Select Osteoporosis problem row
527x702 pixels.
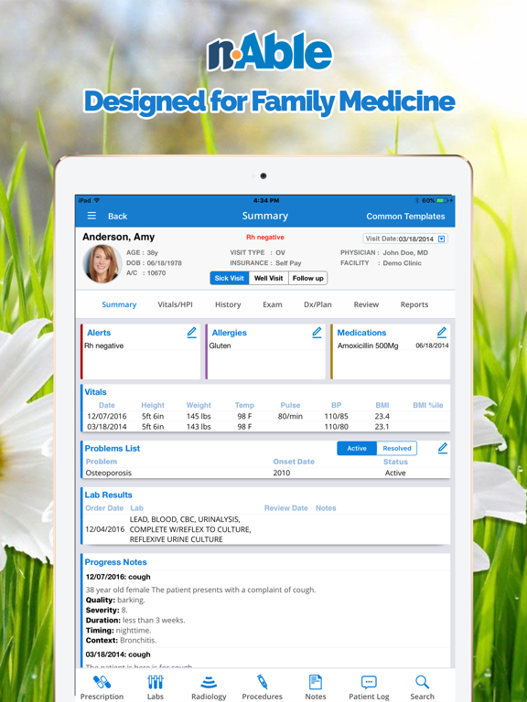point(266,473)
